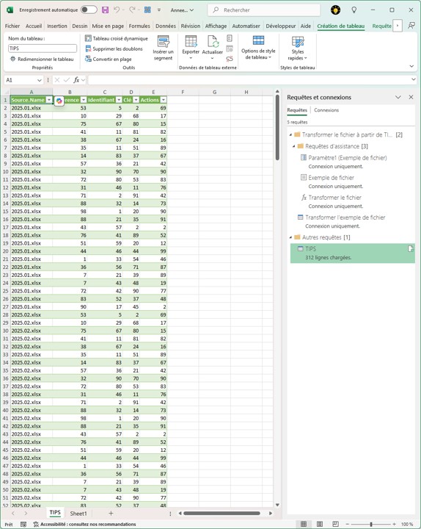Click the Copilot icon near column B header
Screen dimensions: 421x529
tap(59, 101)
